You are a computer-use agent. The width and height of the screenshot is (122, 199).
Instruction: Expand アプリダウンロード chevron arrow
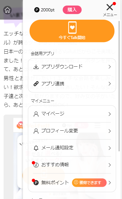coord(110,67)
